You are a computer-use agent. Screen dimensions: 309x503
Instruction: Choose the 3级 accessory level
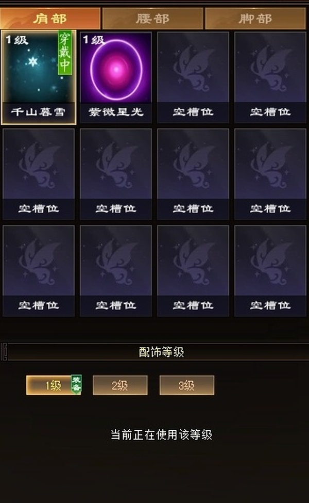pyautogui.click(x=186, y=385)
